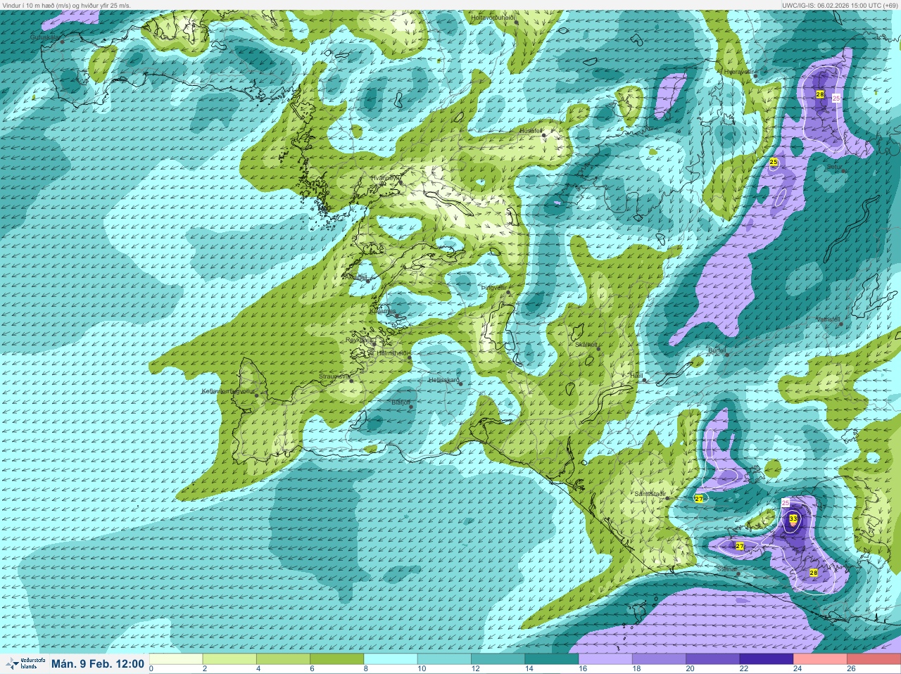
Task: Click the Hvanneyri station label
Action: point(385,178)
